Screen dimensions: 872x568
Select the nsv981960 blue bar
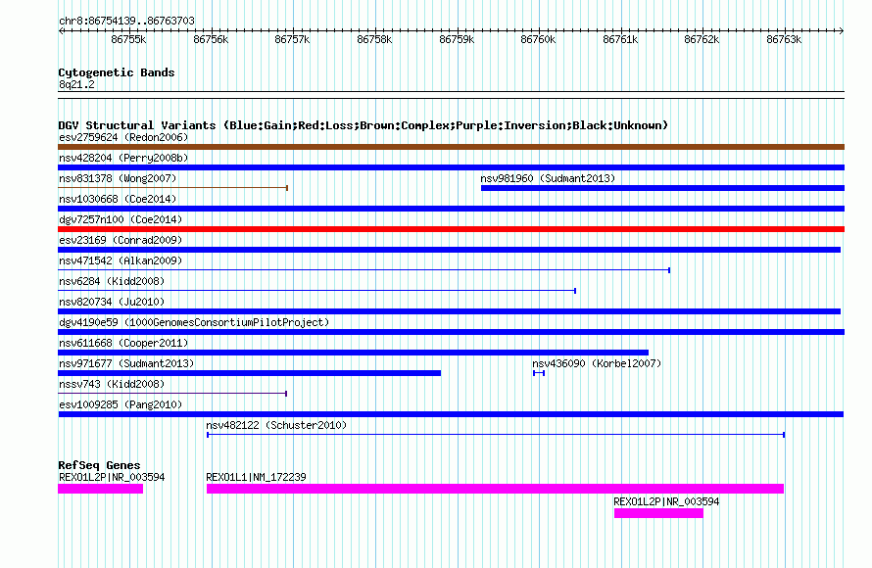662,188
